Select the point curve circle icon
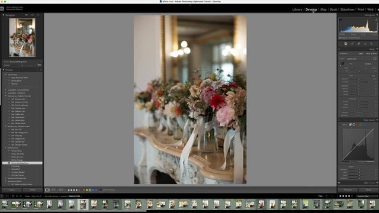 click(354, 125)
